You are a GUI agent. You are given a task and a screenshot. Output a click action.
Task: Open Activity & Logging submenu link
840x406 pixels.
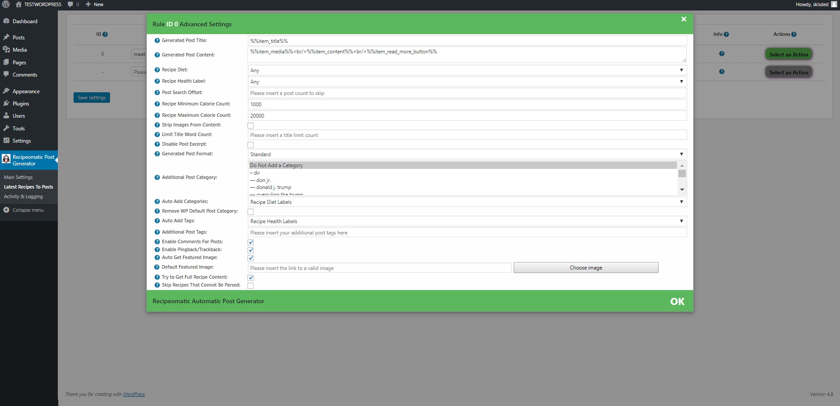(x=23, y=197)
